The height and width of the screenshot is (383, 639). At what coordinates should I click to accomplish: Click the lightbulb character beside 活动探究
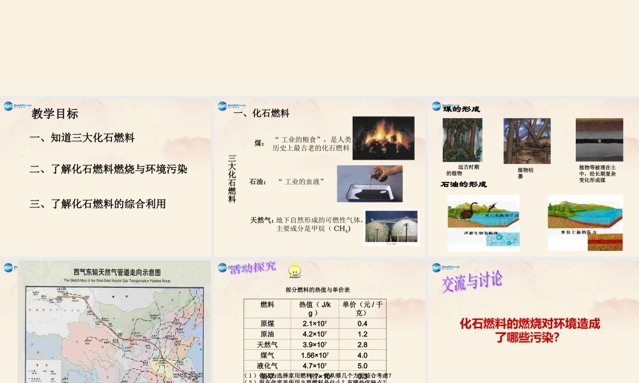point(294,271)
